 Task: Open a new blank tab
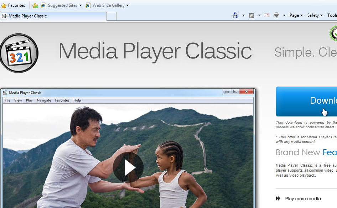click(x=112, y=16)
